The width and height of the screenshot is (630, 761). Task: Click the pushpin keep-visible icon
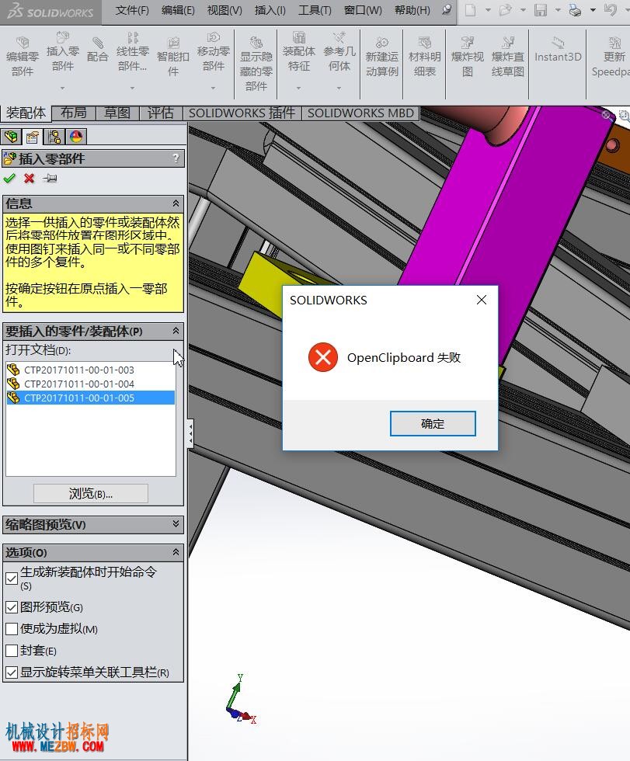coord(50,178)
